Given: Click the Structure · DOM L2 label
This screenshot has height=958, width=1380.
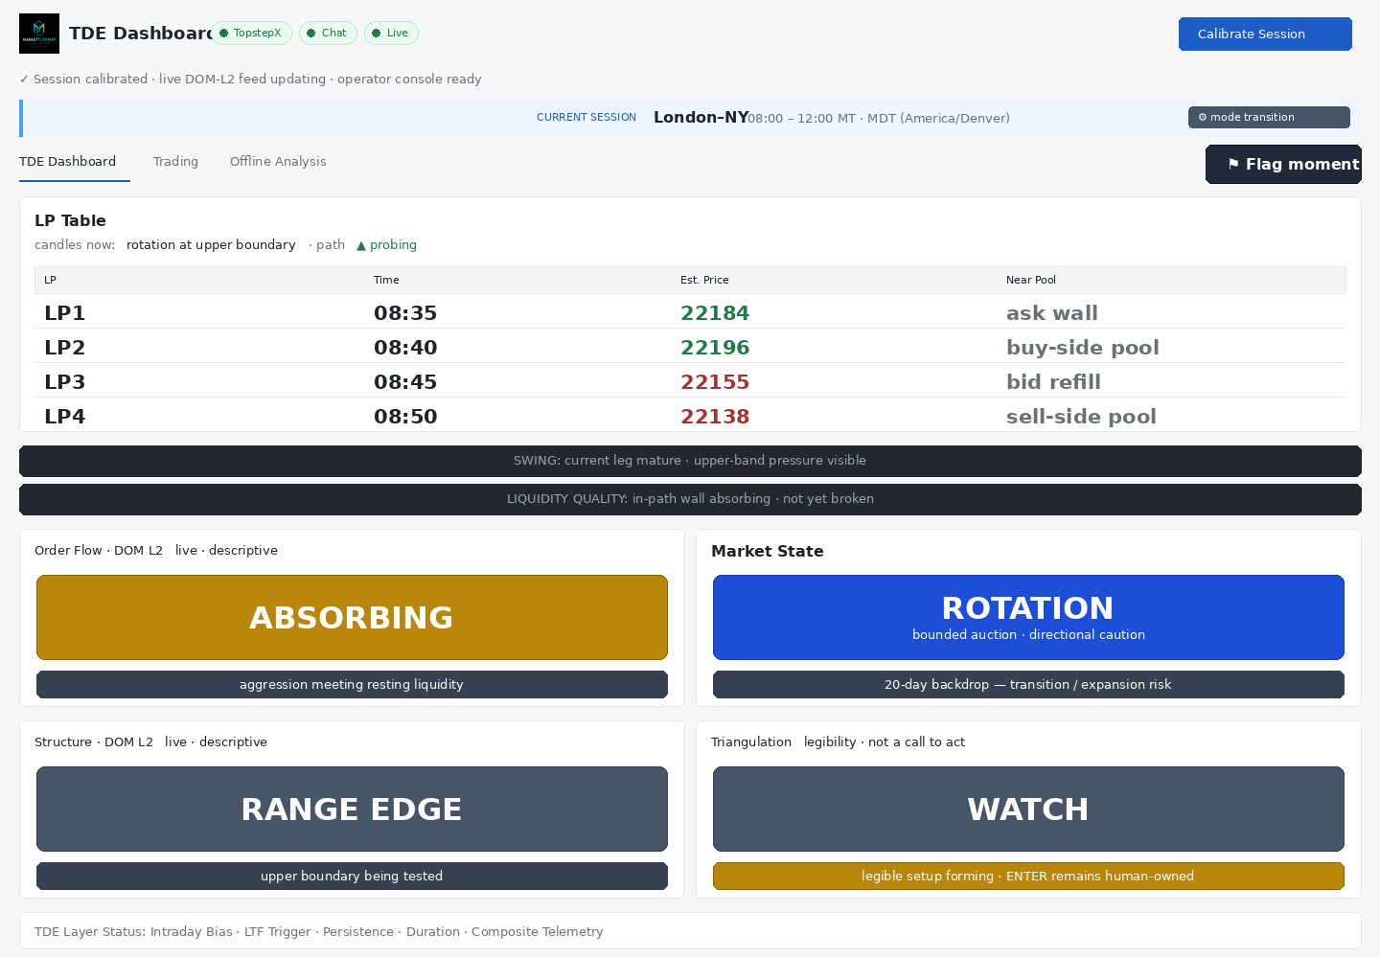Looking at the screenshot, I should click(94, 741).
